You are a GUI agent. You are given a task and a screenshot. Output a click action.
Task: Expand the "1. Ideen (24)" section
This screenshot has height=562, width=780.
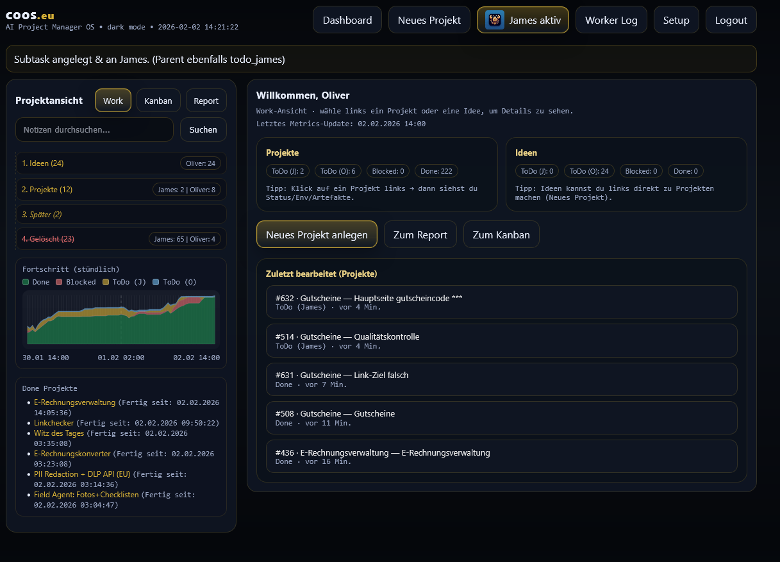tap(42, 163)
